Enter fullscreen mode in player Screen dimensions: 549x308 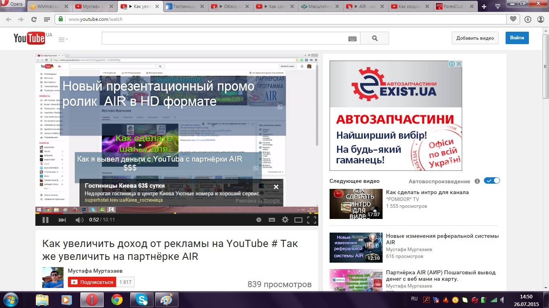click(311, 220)
